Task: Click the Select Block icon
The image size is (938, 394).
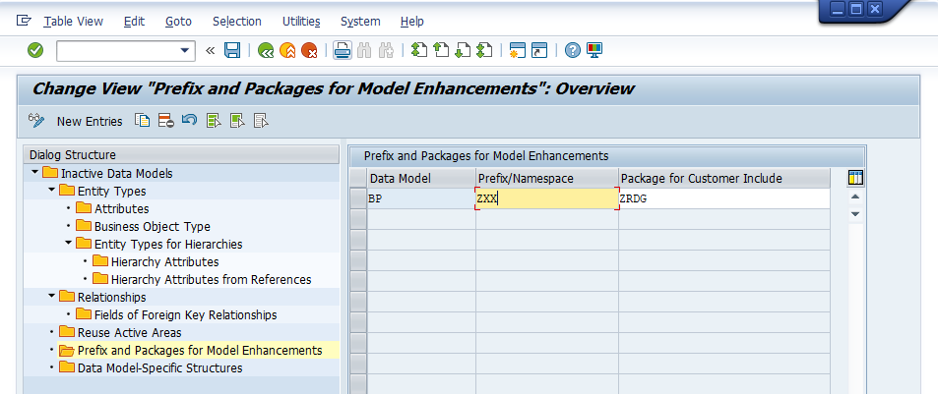Action: [x=237, y=121]
